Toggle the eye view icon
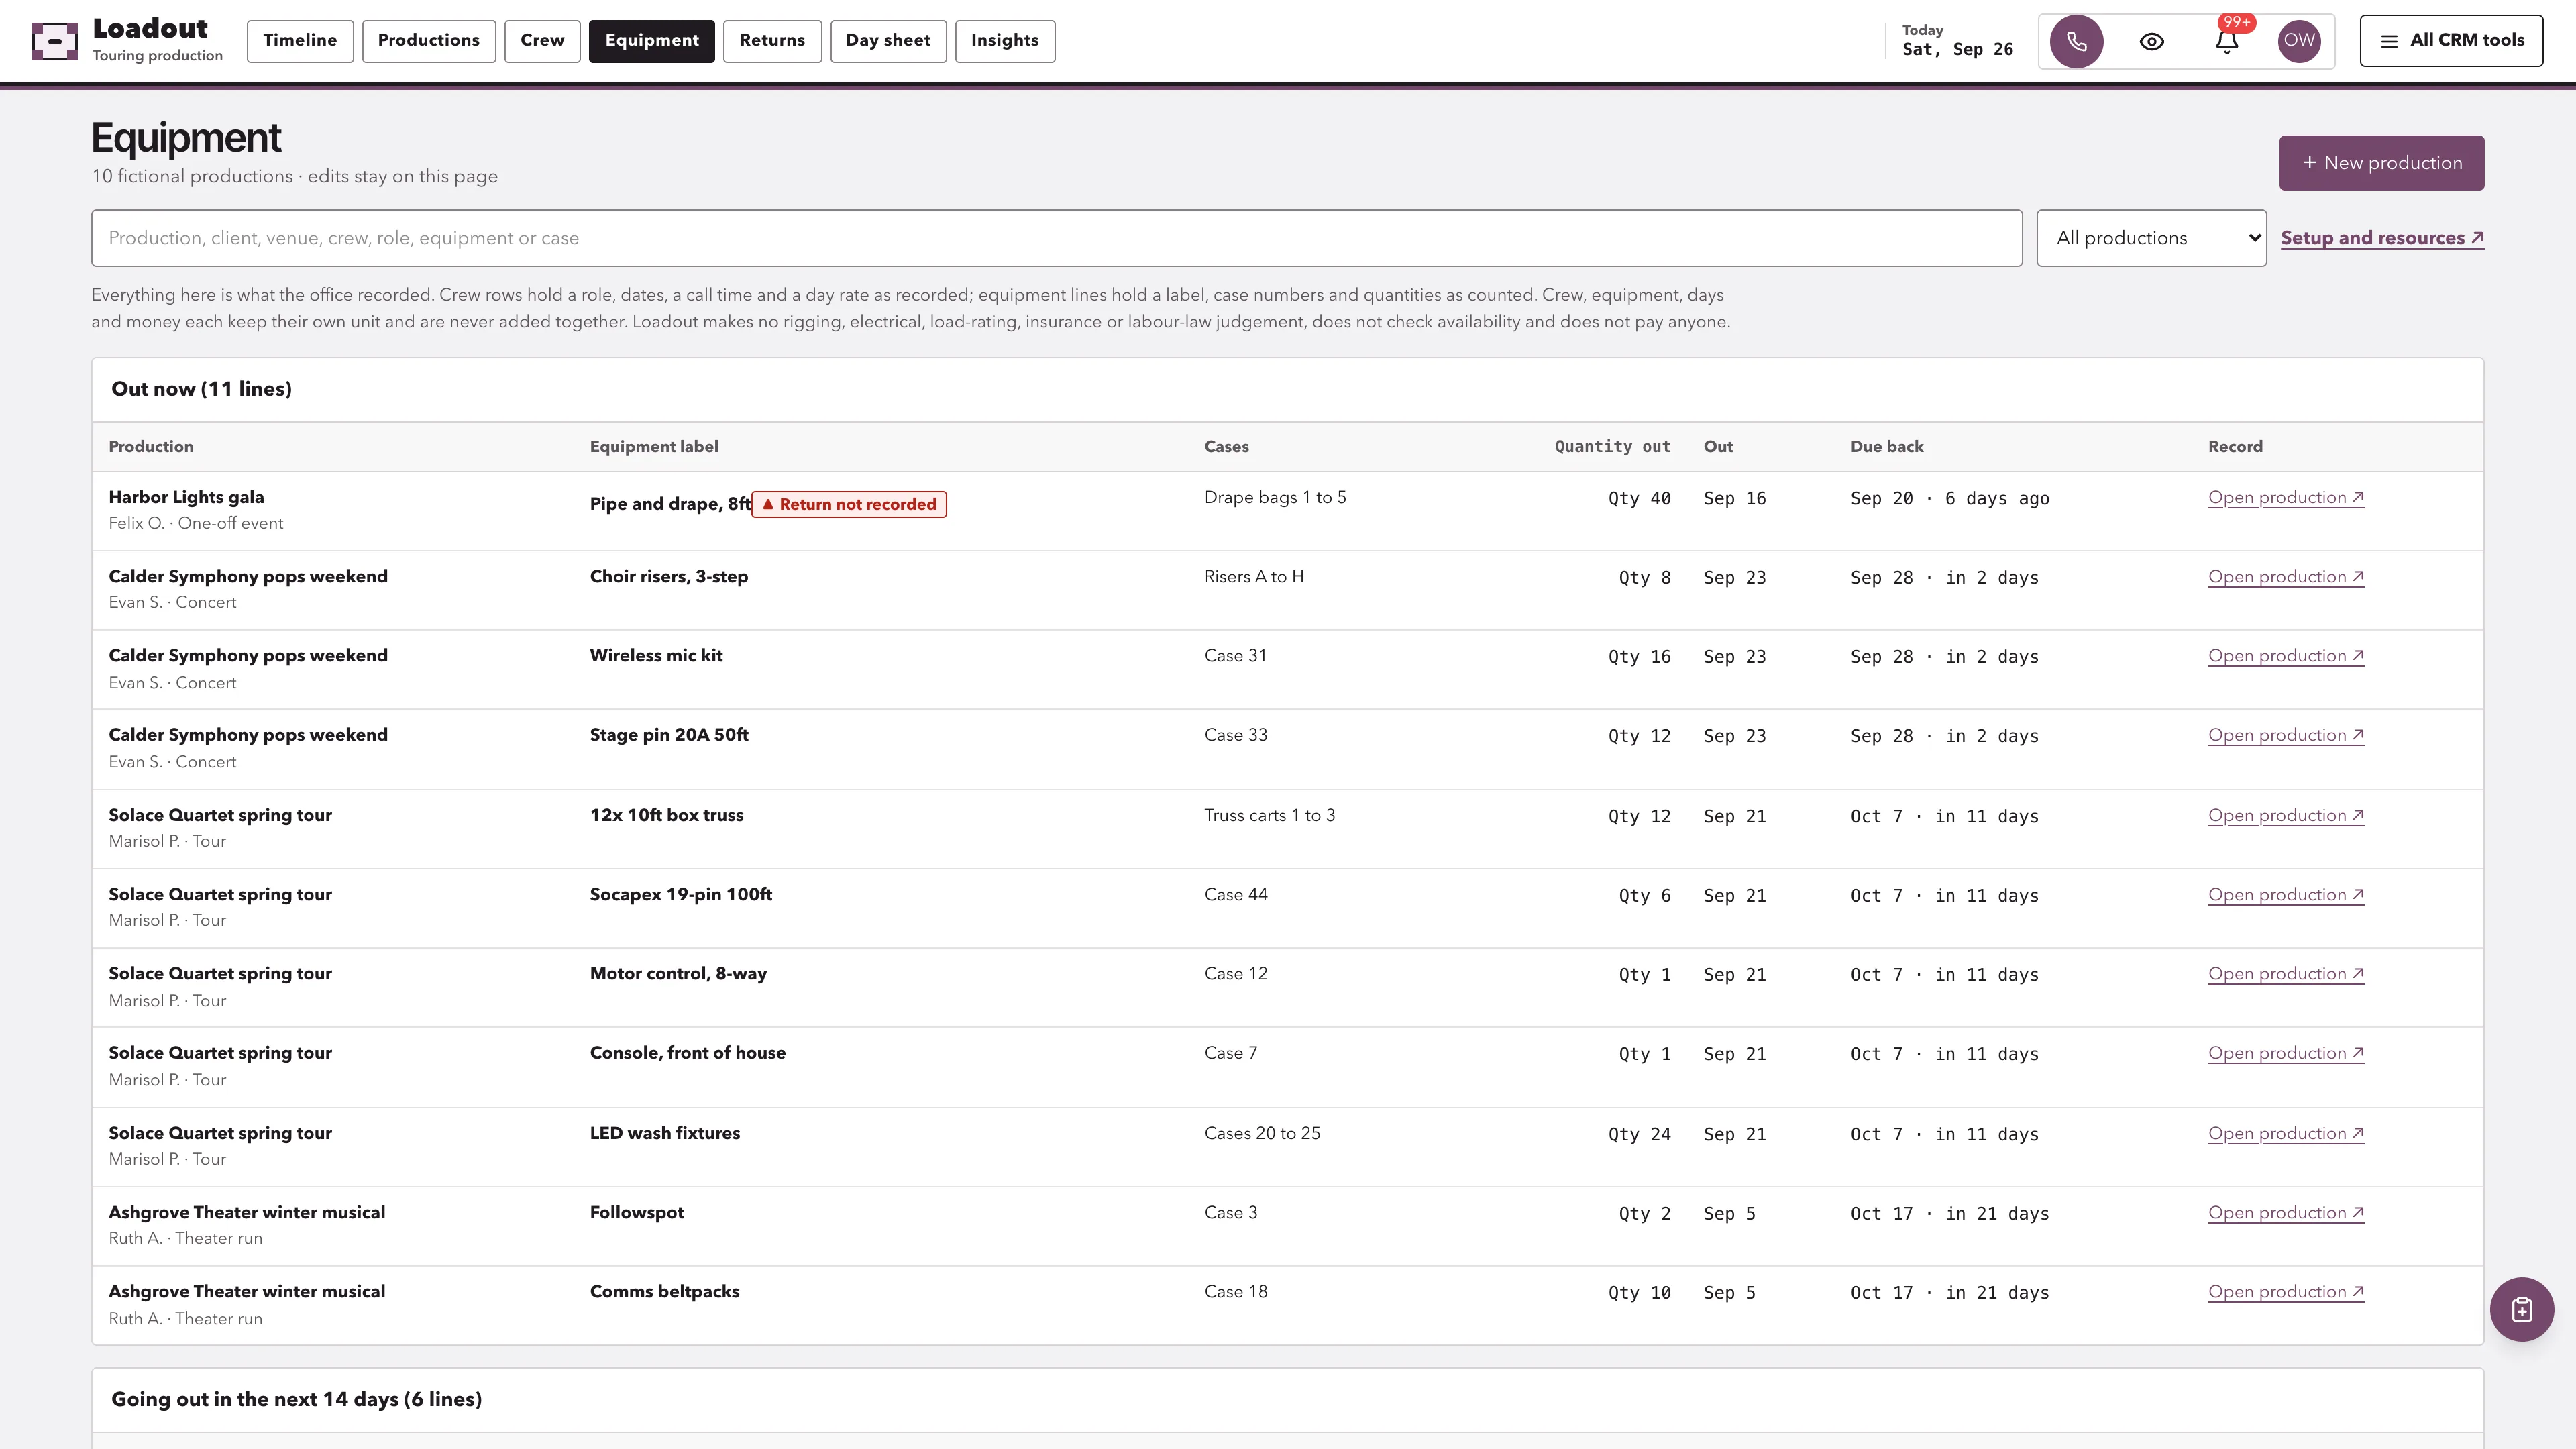This screenshot has height=1449, width=2576. [x=2151, y=41]
